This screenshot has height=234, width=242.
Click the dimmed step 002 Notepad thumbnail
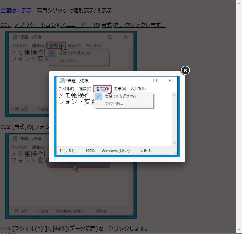tap(71, 176)
